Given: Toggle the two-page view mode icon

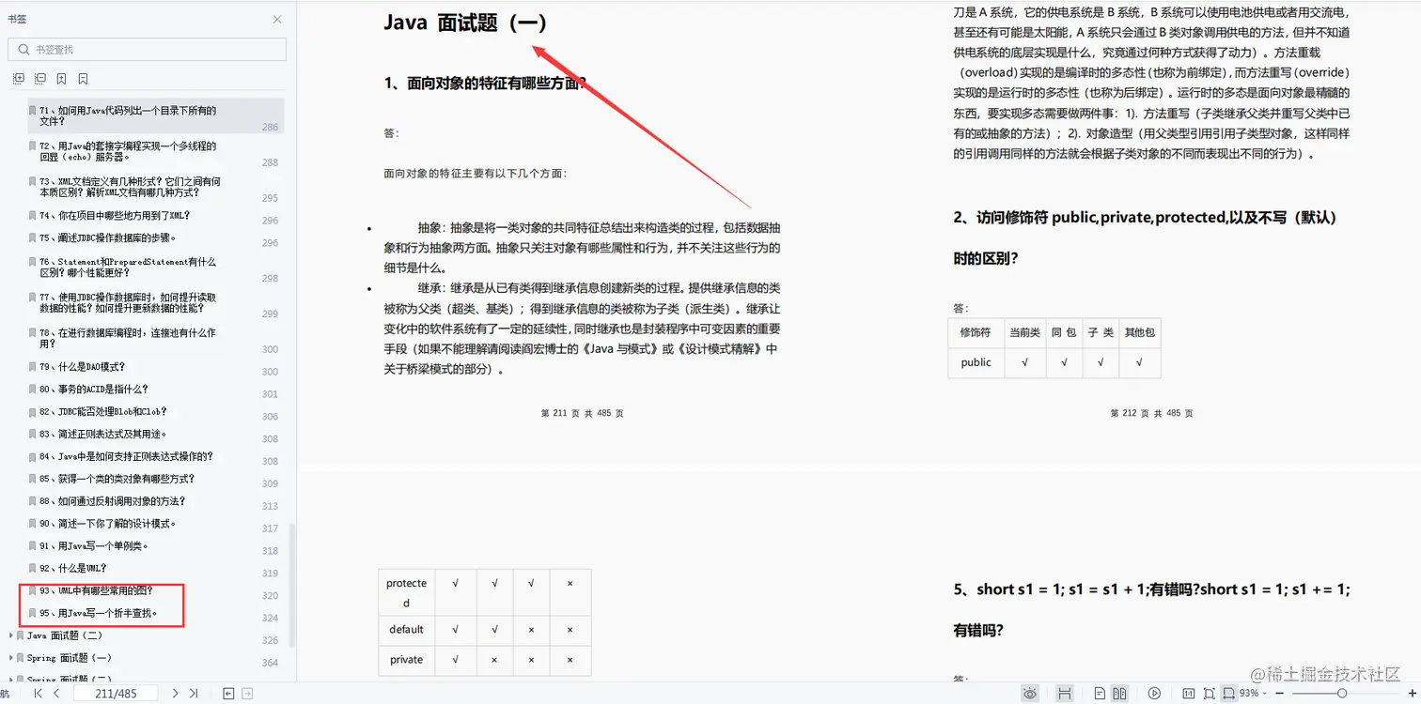Looking at the screenshot, I should point(1121,693).
